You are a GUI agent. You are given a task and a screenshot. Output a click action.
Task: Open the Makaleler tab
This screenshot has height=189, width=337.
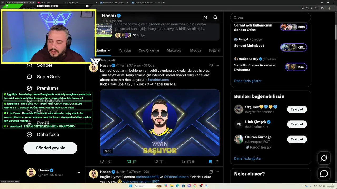(x=175, y=50)
